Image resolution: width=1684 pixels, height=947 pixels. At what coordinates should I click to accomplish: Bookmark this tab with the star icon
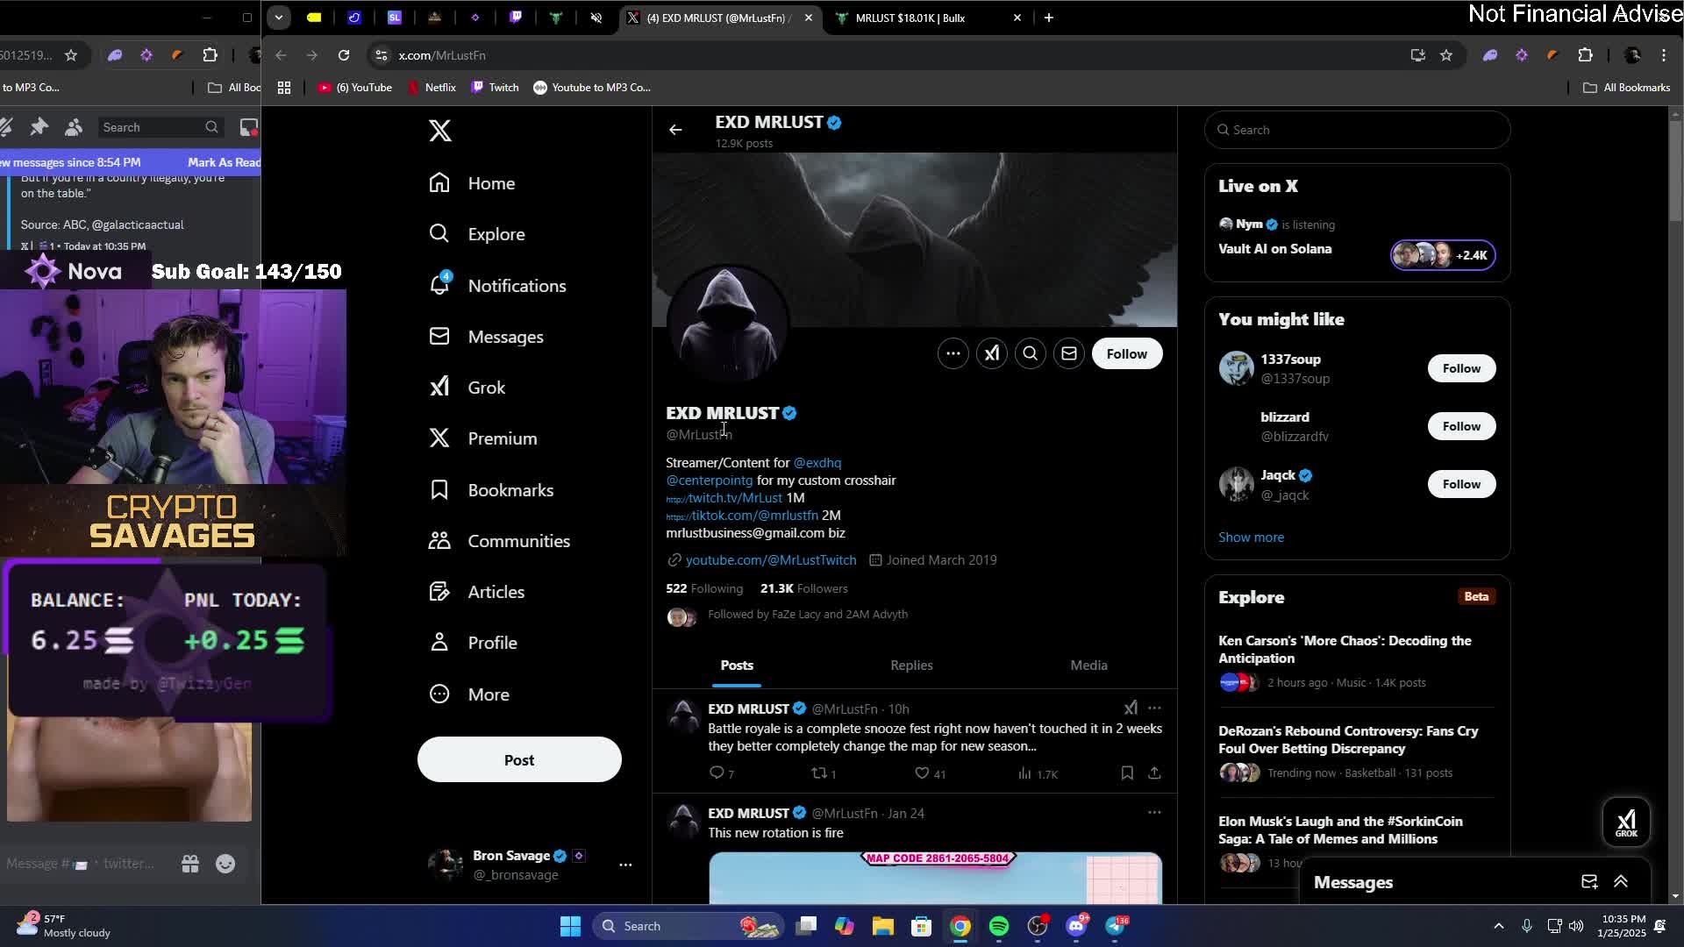click(1446, 55)
